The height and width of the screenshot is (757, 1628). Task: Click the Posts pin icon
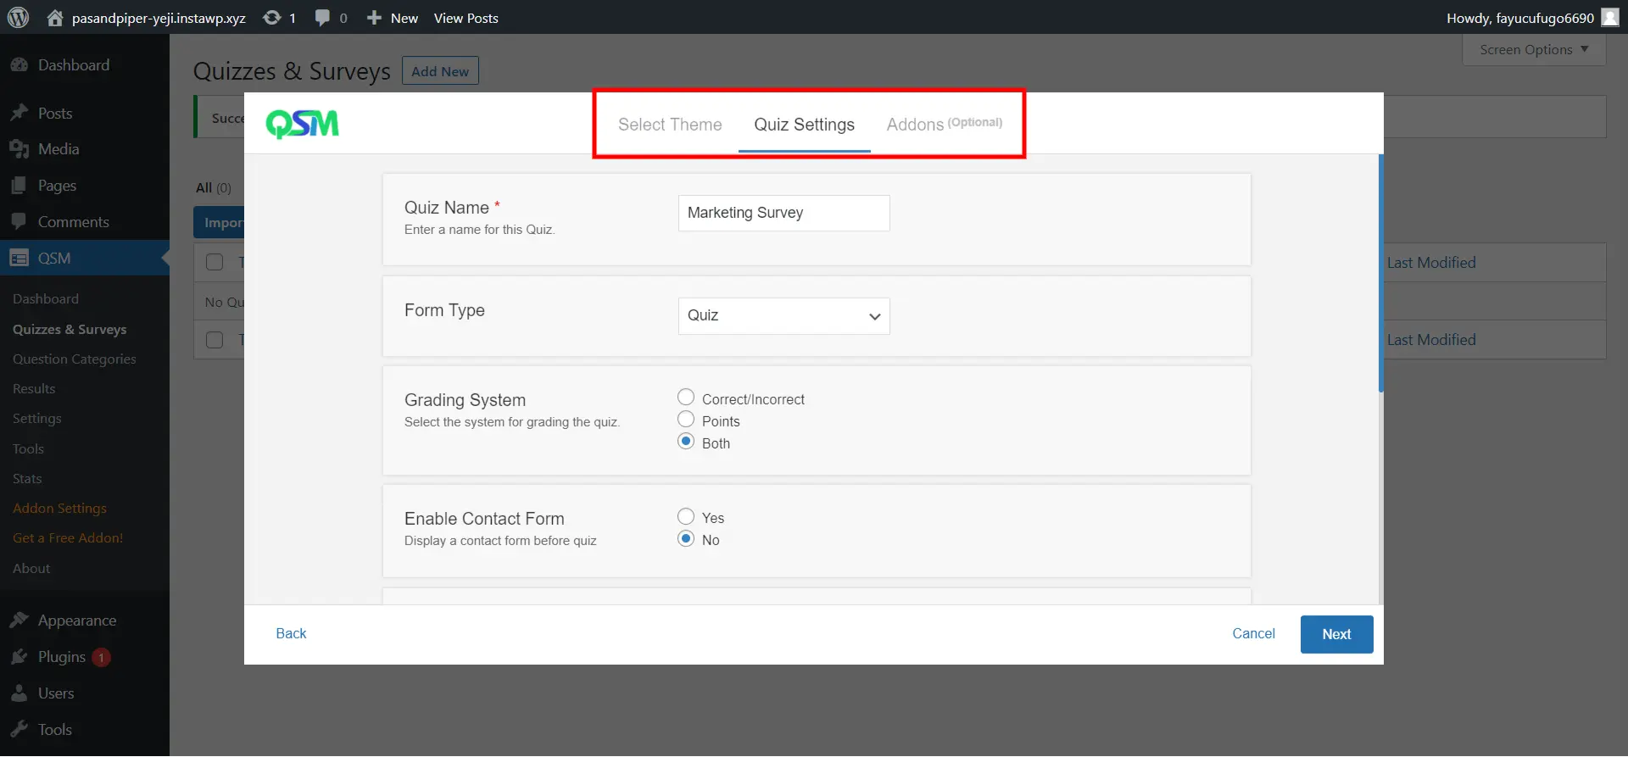19,113
